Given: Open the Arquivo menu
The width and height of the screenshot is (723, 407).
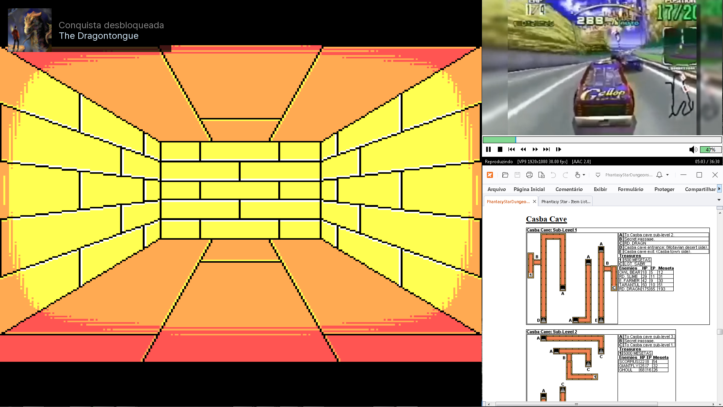Looking at the screenshot, I should click(x=496, y=189).
